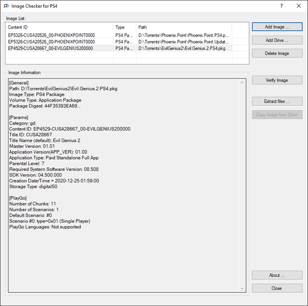Click the Parental Level: 7 line
Screen dimensions: 308x306
(x=27, y=163)
